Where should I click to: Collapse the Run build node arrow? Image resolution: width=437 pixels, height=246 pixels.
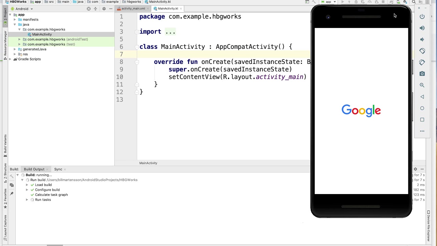[x=22, y=180]
